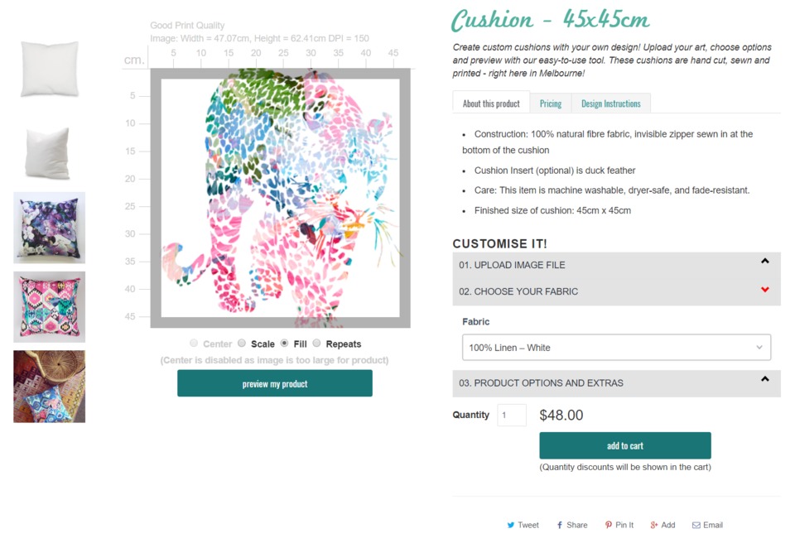Click the Quantity input field

pos(512,416)
